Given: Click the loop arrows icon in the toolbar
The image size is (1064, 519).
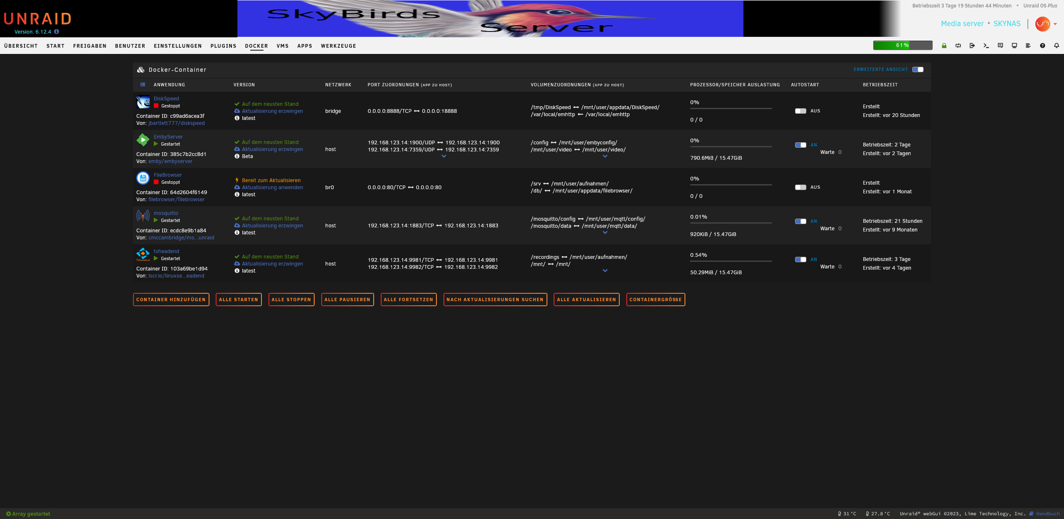Looking at the screenshot, I should click(958, 46).
